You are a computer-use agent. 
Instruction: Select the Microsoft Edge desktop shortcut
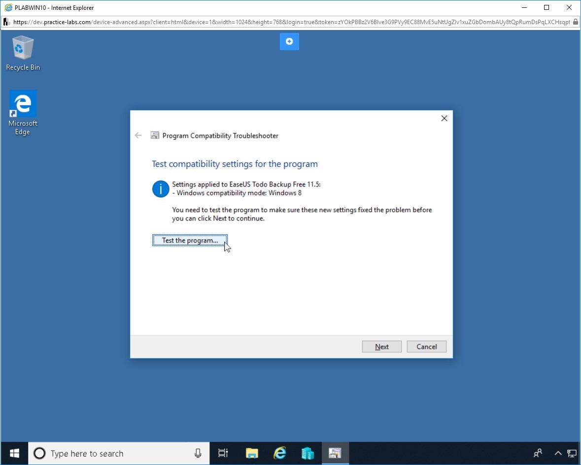23,113
